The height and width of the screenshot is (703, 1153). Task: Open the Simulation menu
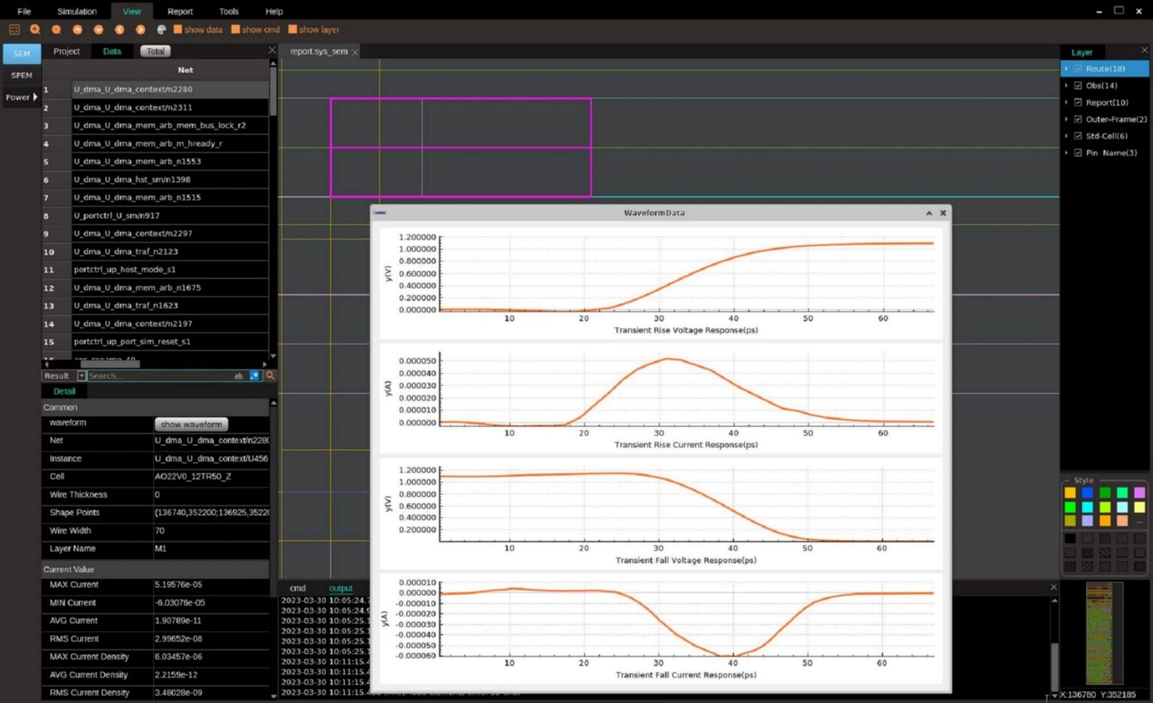77,11
